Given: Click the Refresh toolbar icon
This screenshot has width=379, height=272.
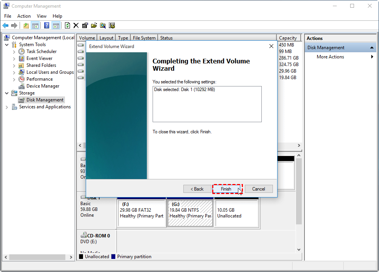Looking at the screenshot, I should point(67,25).
